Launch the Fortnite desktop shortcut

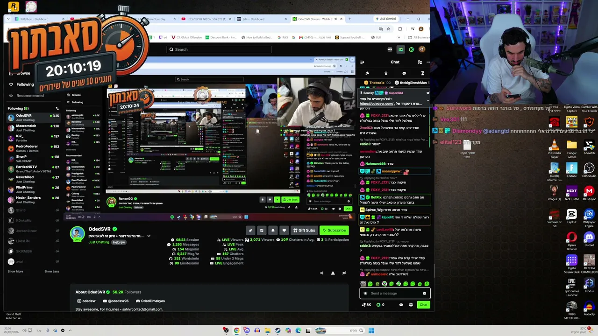572,170
